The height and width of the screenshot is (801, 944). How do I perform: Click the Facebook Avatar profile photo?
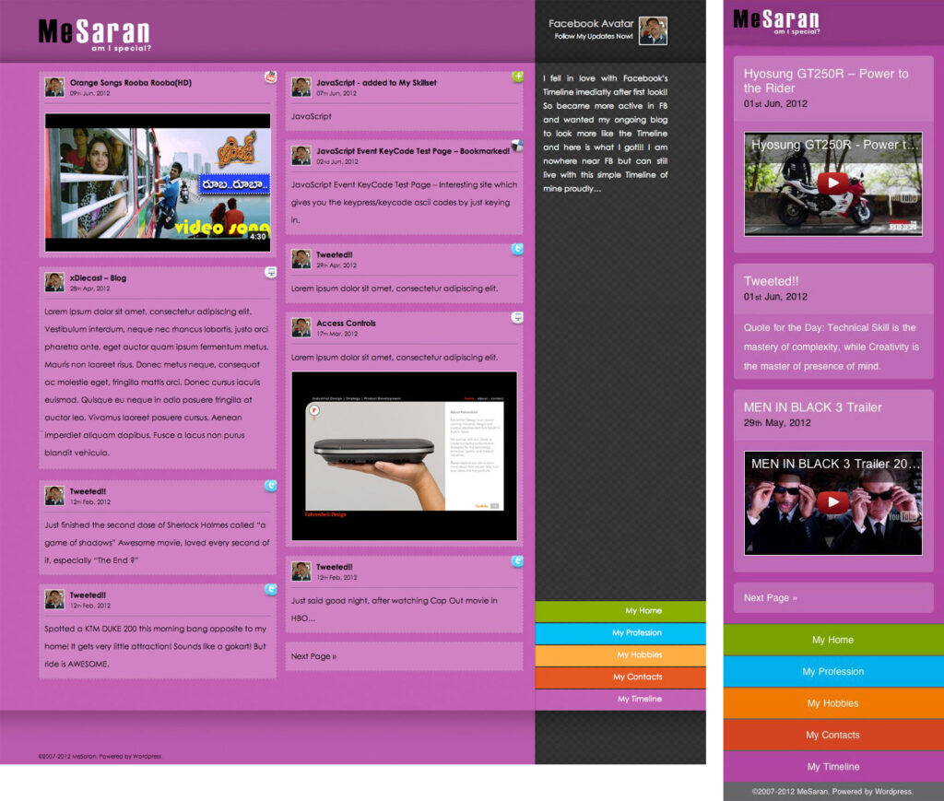point(652,30)
